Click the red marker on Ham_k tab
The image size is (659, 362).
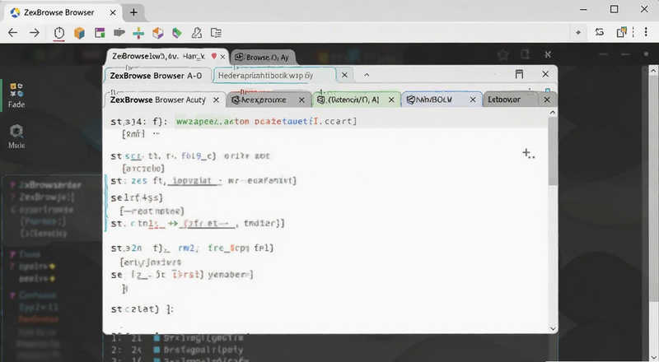(214, 56)
